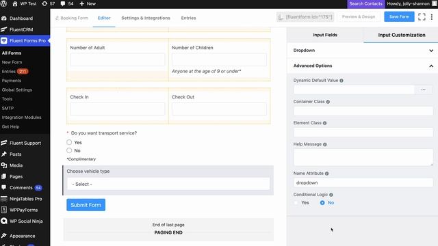
Task: Open the Comments sidebar icon
Action: point(4,188)
